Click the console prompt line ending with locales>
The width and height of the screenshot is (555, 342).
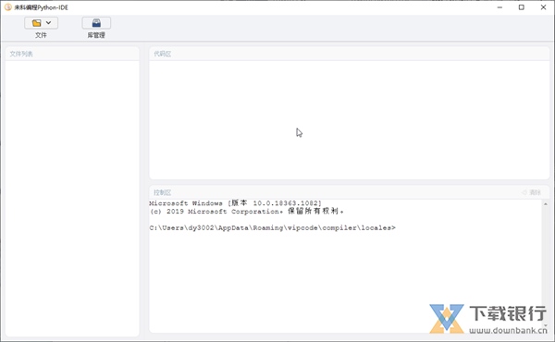tap(272, 227)
